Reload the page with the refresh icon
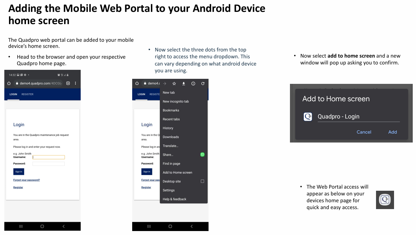This screenshot has height=235, width=416. (203, 83)
